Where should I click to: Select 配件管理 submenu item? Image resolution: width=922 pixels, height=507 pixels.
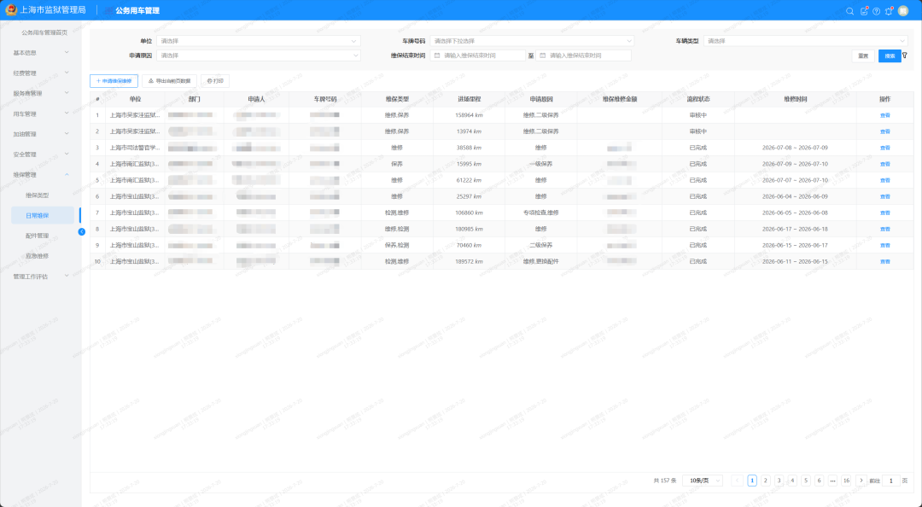(x=37, y=236)
